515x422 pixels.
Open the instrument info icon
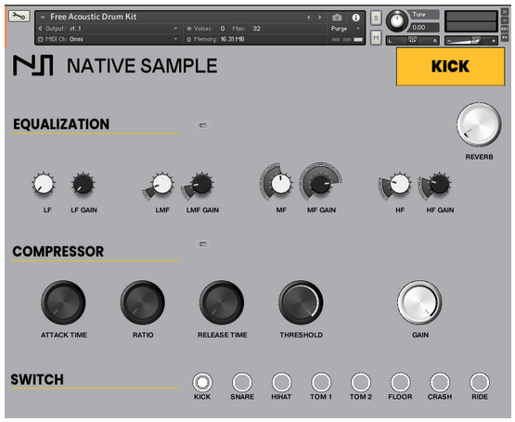tap(355, 18)
